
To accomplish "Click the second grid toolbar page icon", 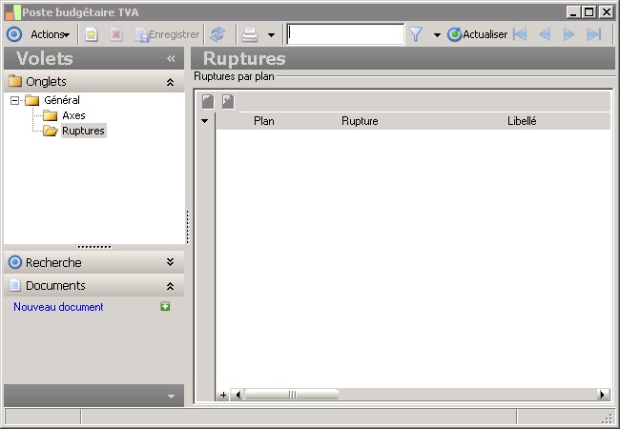I will (x=228, y=101).
